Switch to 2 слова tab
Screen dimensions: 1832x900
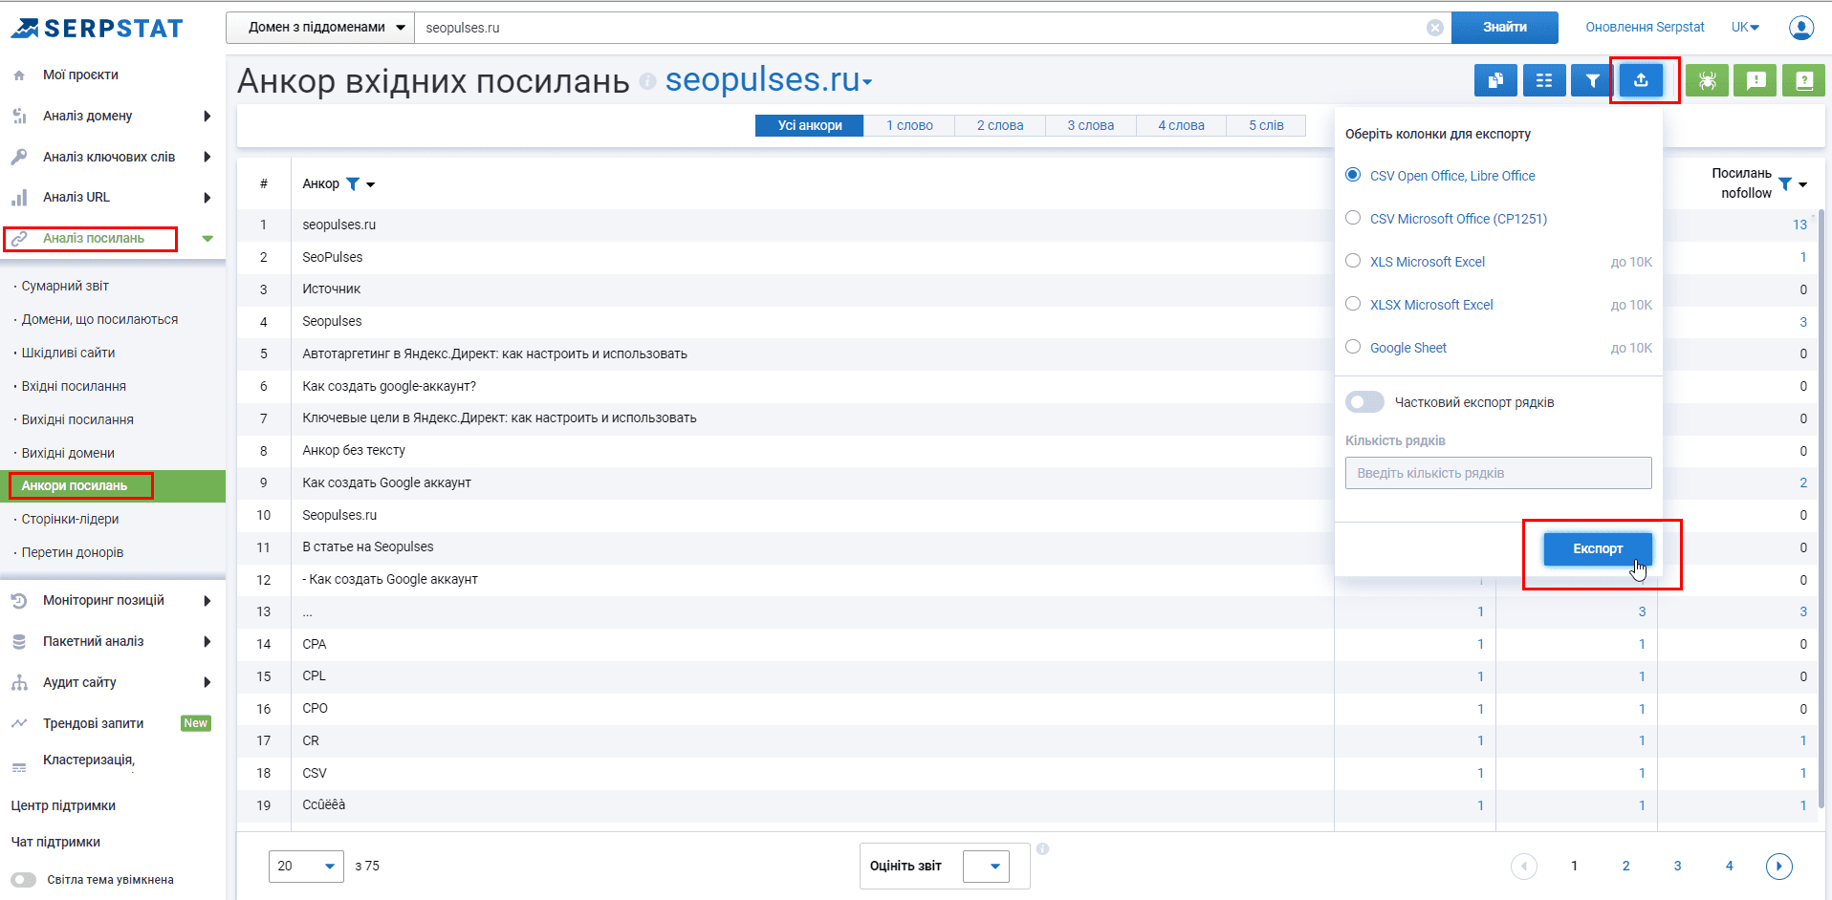1000,125
